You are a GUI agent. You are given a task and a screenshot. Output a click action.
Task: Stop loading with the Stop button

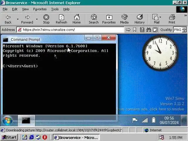(46, 19)
